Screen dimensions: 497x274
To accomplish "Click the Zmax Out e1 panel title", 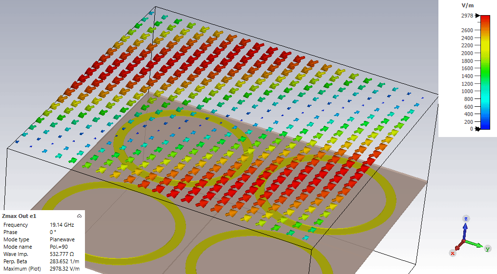I will [19, 216].
